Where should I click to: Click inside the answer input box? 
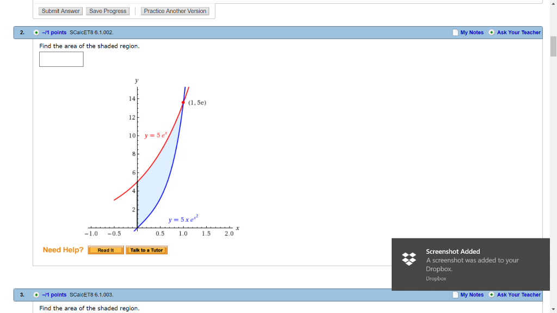coord(61,59)
